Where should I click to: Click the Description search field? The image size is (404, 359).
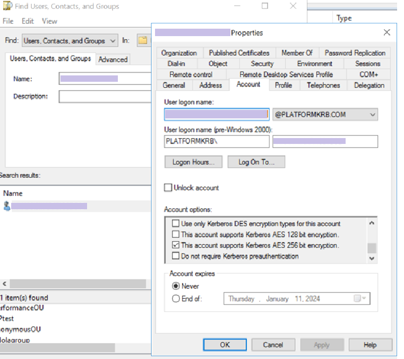(105, 96)
